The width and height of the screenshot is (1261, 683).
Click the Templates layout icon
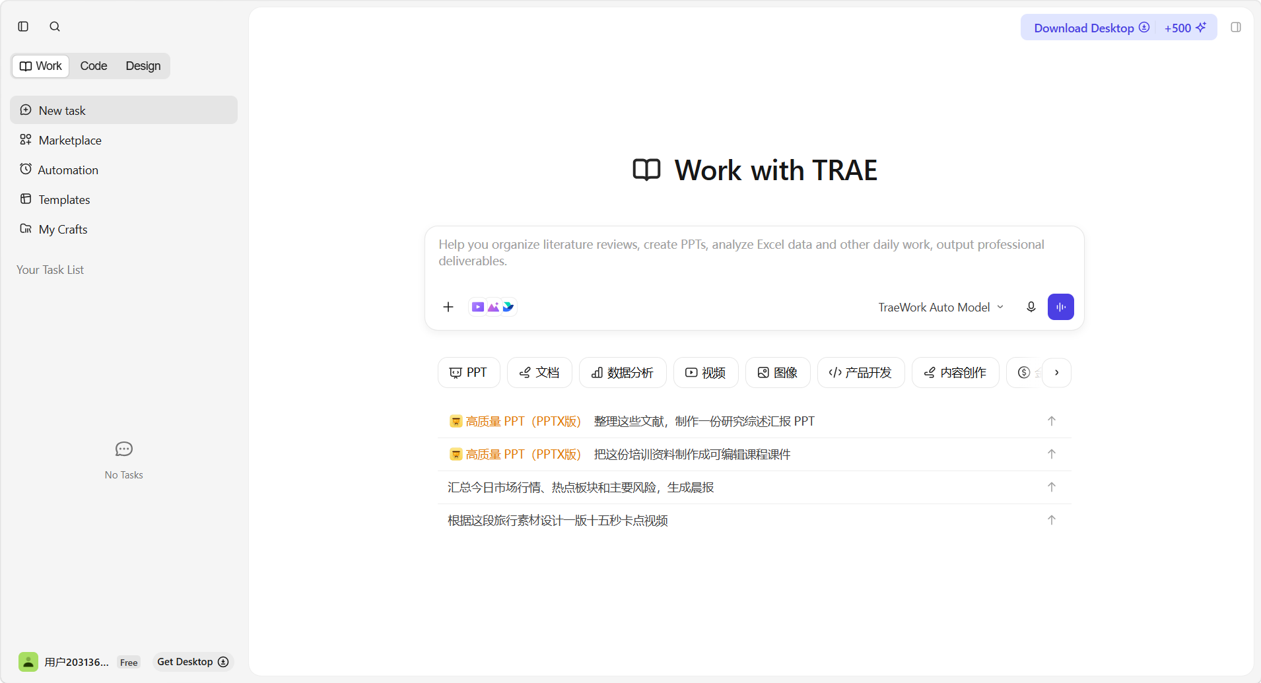coord(26,199)
